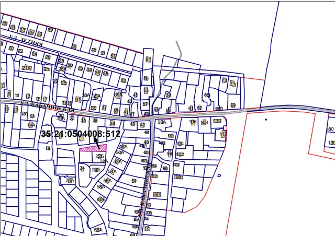Screen dimensions: 335x236
Task: Click the parcel label 28А
Action: click(x=62, y=69)
